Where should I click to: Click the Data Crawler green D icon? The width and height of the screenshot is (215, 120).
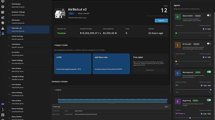click(x=178, y=17)
